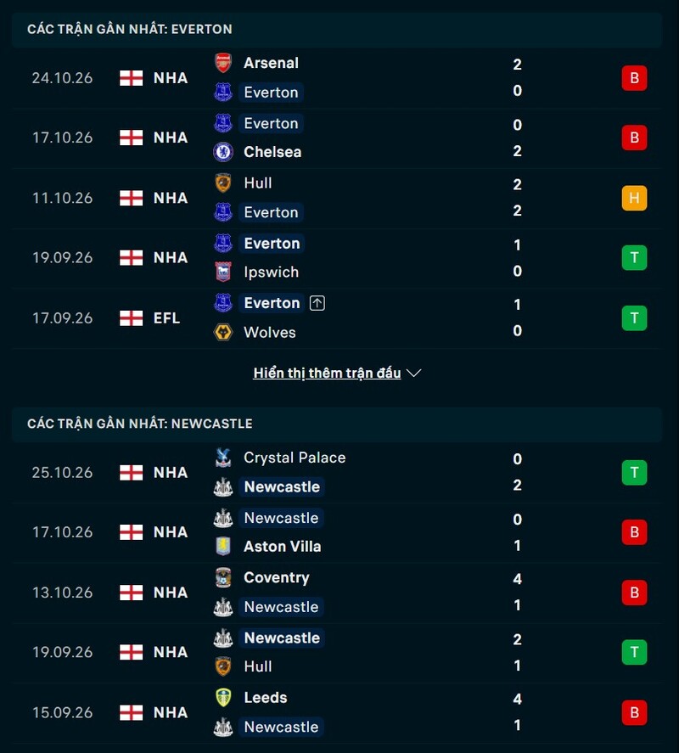Click the Newcastle team name in the Leeds match
This screenshot has width=679, height=753.
point(282,727)
